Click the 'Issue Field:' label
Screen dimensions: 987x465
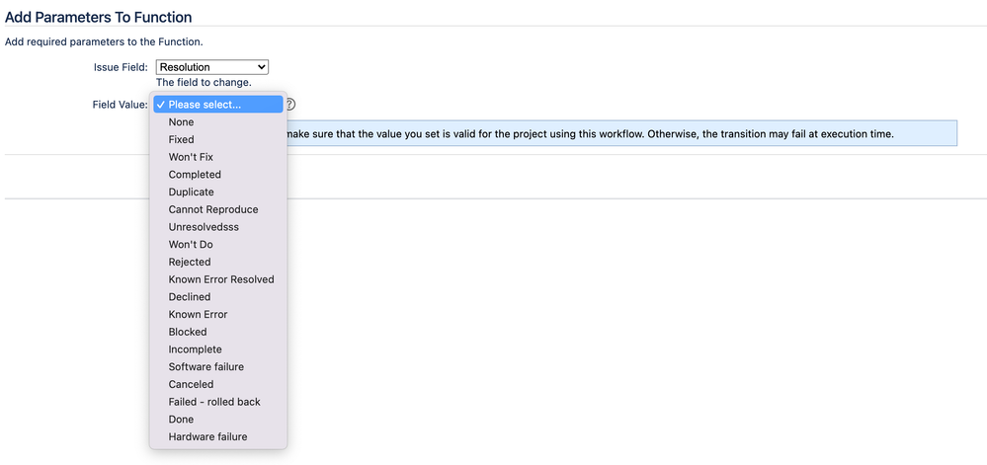pos(121,67)
